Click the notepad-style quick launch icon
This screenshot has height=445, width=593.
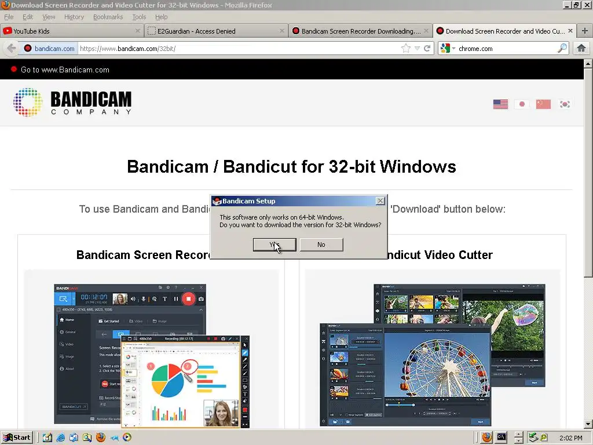click(x=47, y=437)
